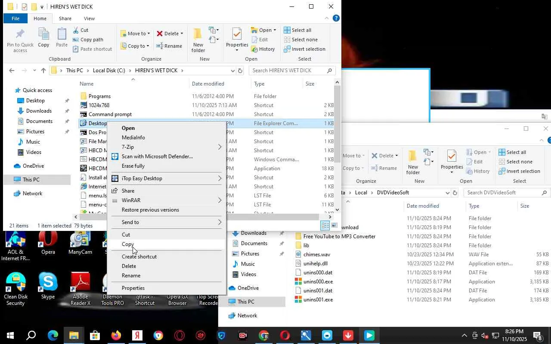Select Scan with Microsoft Defender
Image resolution: width=551 pixels, height=344 pixels.
click(157, 157)
